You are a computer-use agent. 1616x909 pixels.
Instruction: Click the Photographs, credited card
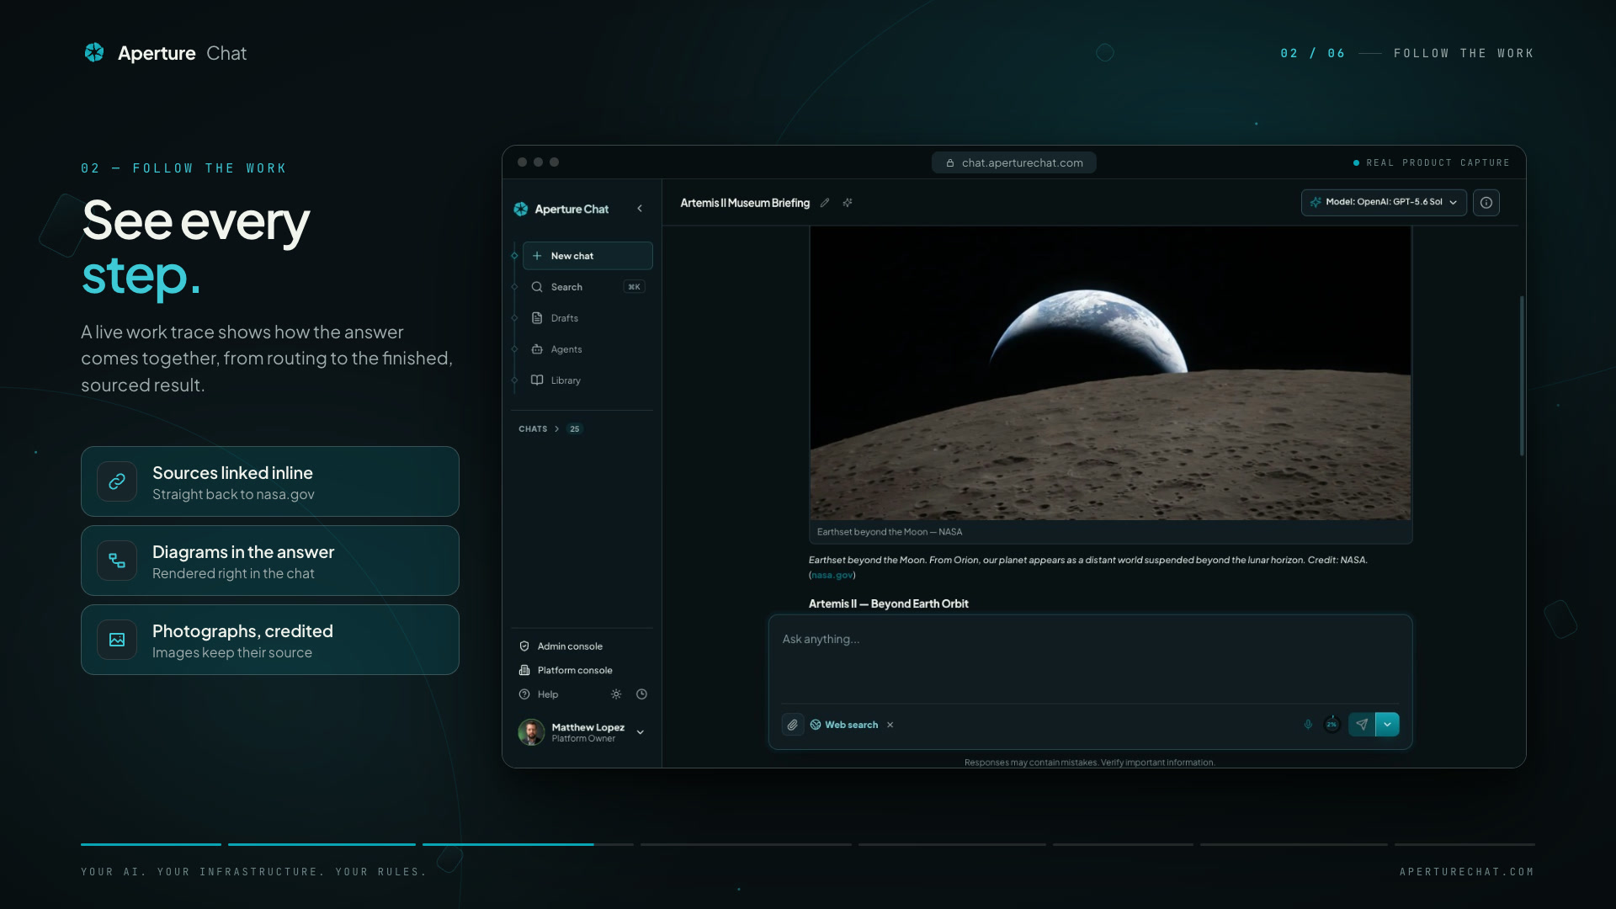pyautogui.click(x=270, y=640)
